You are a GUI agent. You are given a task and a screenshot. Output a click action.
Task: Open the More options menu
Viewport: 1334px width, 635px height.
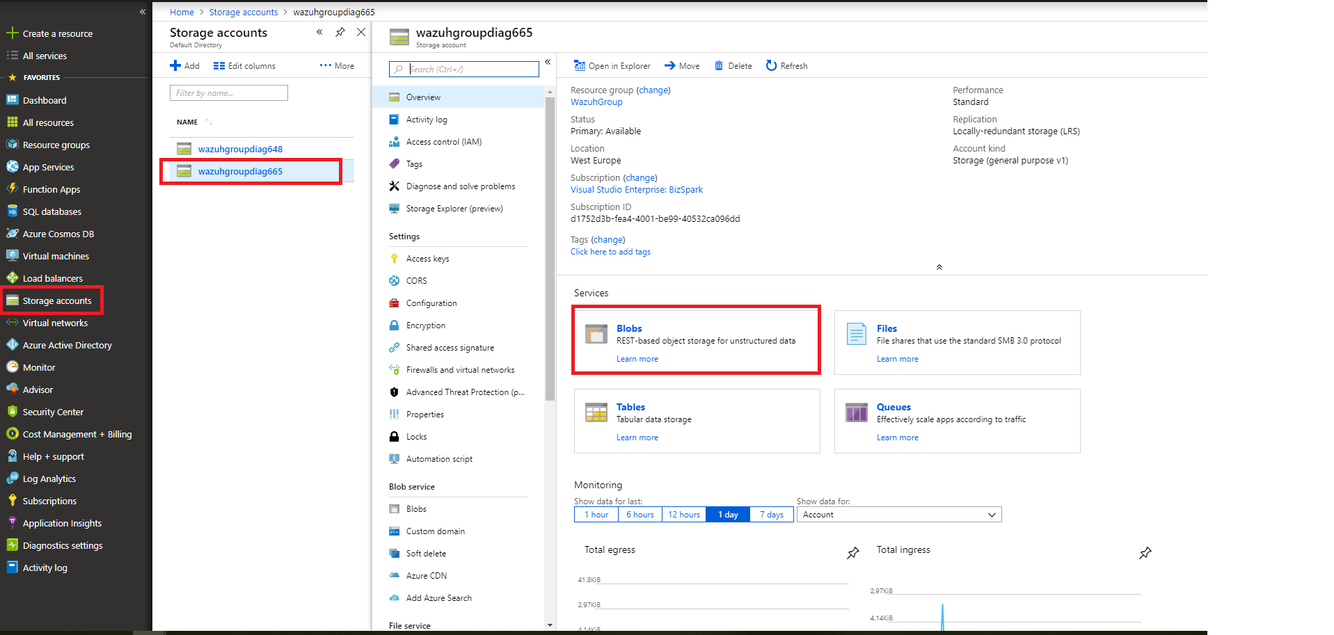tap(337, 66)
